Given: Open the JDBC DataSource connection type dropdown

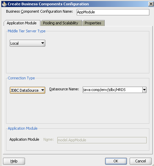Looking at the screenshot, I should [x=27, y=90].
